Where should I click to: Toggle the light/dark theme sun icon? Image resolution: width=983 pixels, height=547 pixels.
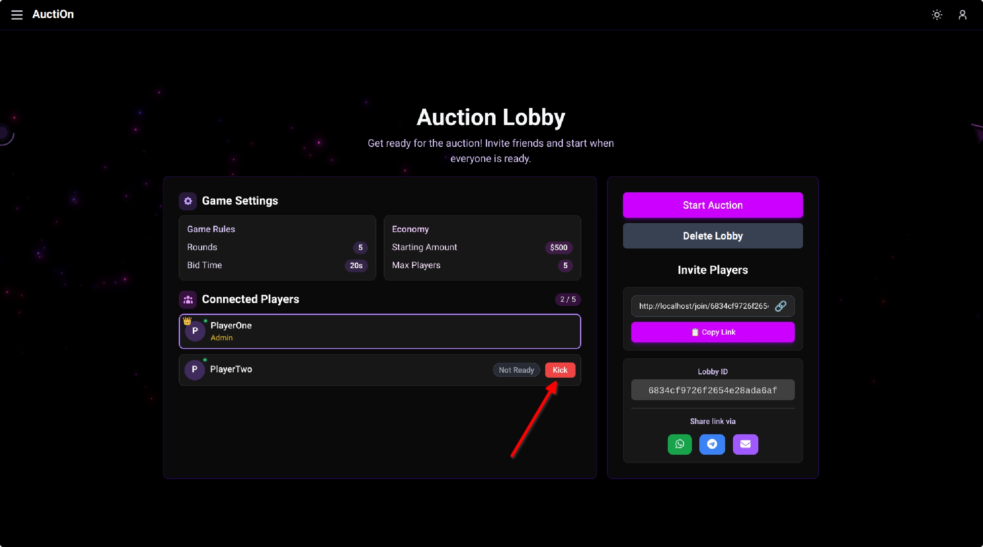(x=937, y=15)
